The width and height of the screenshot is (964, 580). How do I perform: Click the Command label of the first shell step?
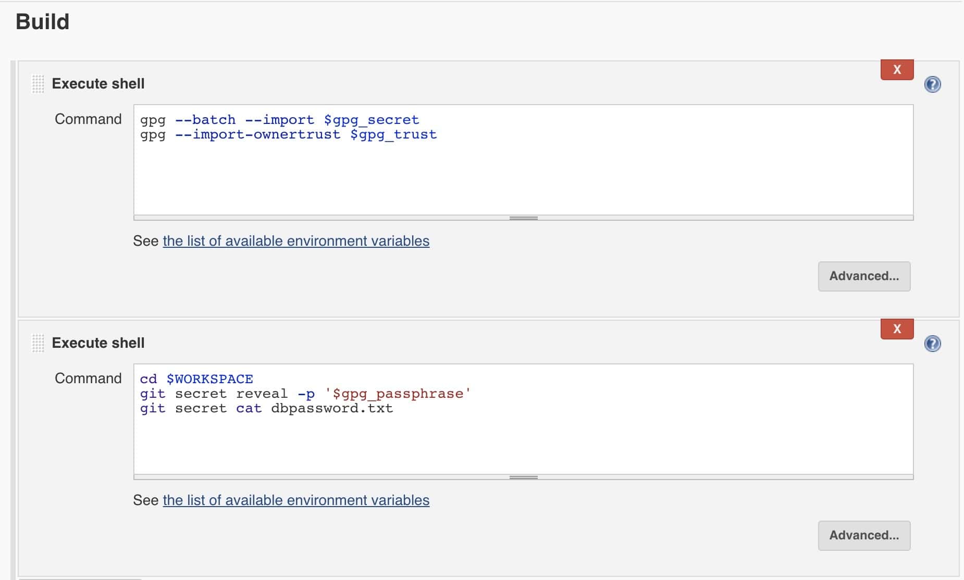pos(88,119)
